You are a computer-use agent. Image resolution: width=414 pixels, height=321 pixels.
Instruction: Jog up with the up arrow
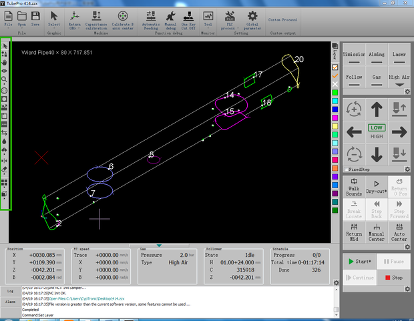coord(377,109)
